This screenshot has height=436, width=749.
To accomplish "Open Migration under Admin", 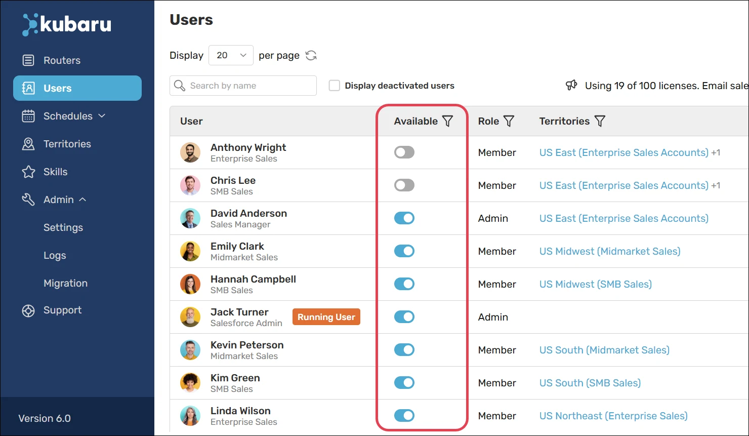I will pos(65,283).
